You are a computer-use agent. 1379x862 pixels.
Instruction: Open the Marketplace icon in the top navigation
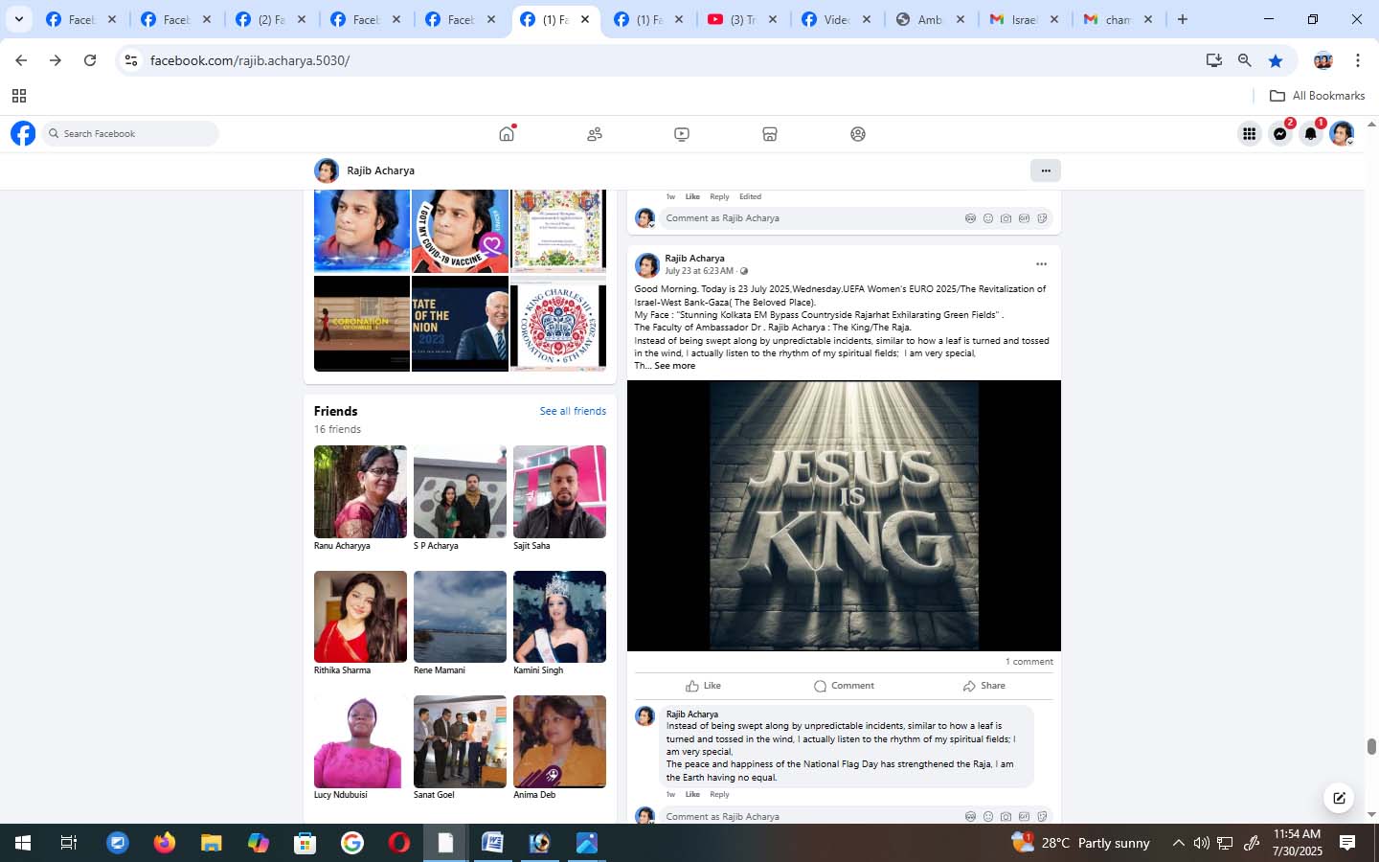coord(770,134)
